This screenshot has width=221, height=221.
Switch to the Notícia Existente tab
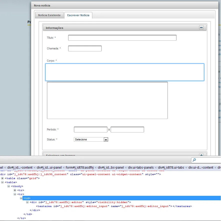49,15
